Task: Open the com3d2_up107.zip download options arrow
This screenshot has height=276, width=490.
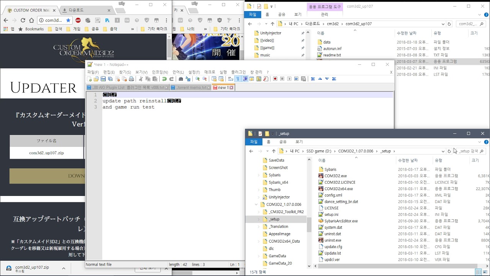Action: tap(64, 268)
